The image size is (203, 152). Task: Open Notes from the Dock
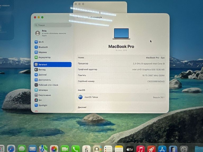119,149
